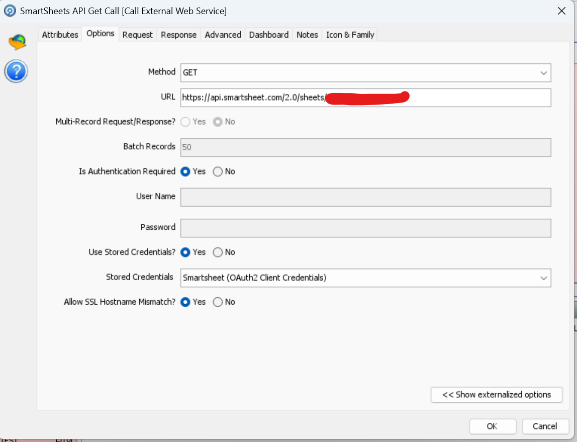577x442 pixels.
Task: Click the Allow SSL Hostname Mismatch? label
Action: point(120,302)
